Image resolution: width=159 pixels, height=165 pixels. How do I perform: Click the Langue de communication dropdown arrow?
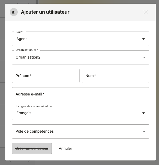[143, 113]
